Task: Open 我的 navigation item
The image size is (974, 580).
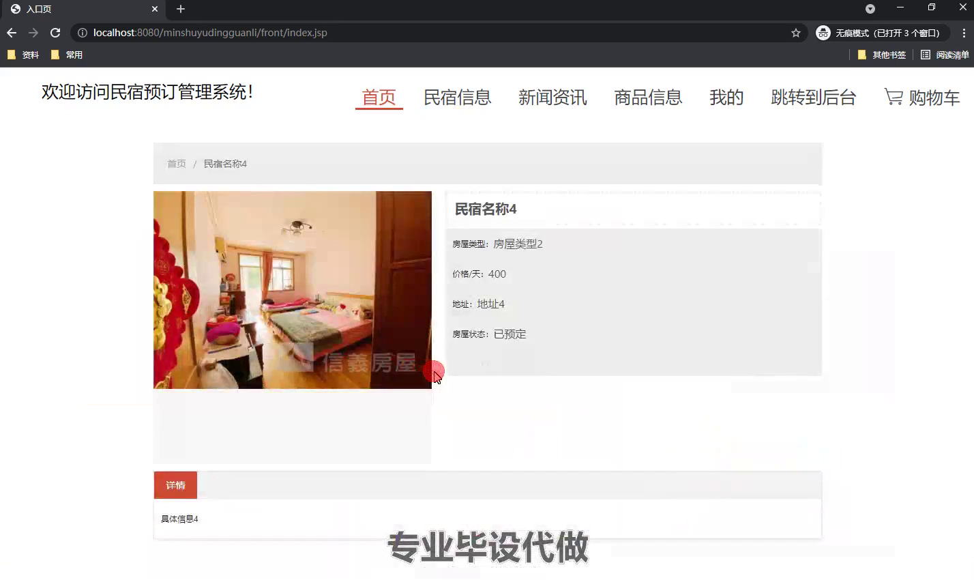Action: pyautogui.click(x=726, y=98)
